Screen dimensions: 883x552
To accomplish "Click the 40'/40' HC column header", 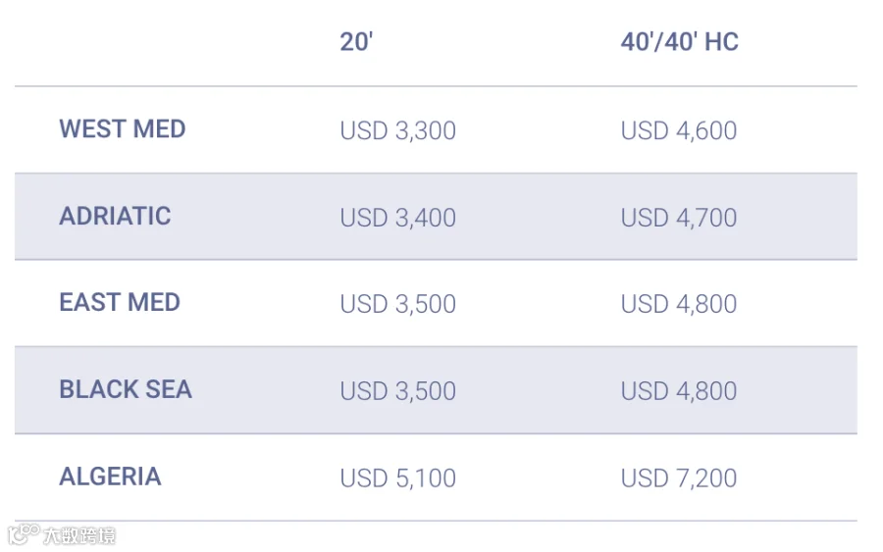I will (x=679, y=41).
